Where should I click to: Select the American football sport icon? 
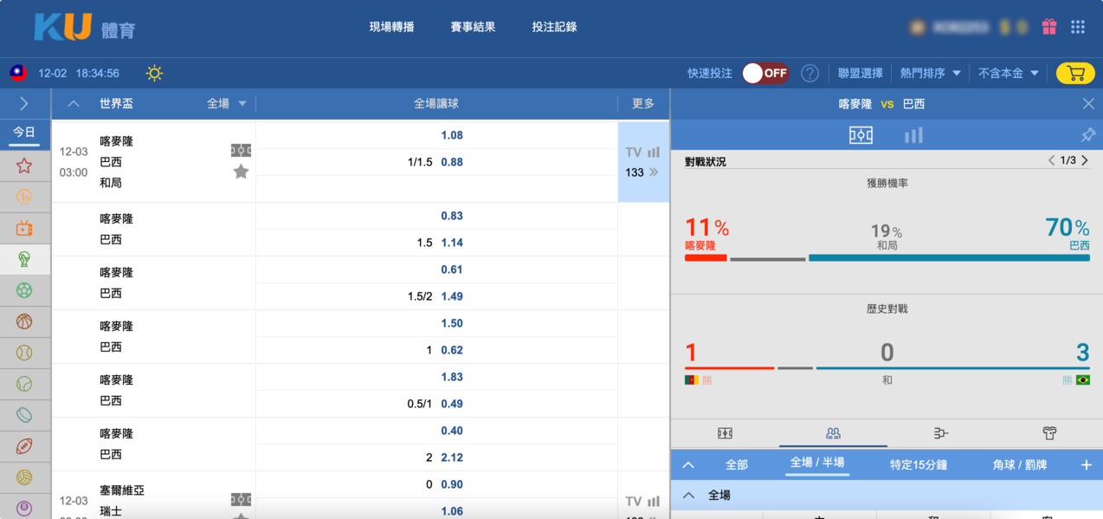[24, 446]
